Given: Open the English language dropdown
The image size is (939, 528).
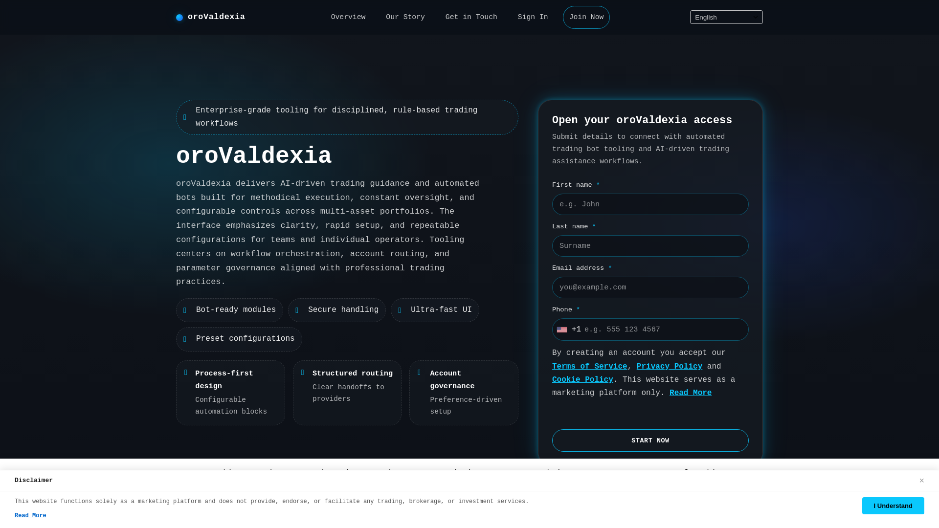Looking at the screenshot, I should click(x=726, y=17).
